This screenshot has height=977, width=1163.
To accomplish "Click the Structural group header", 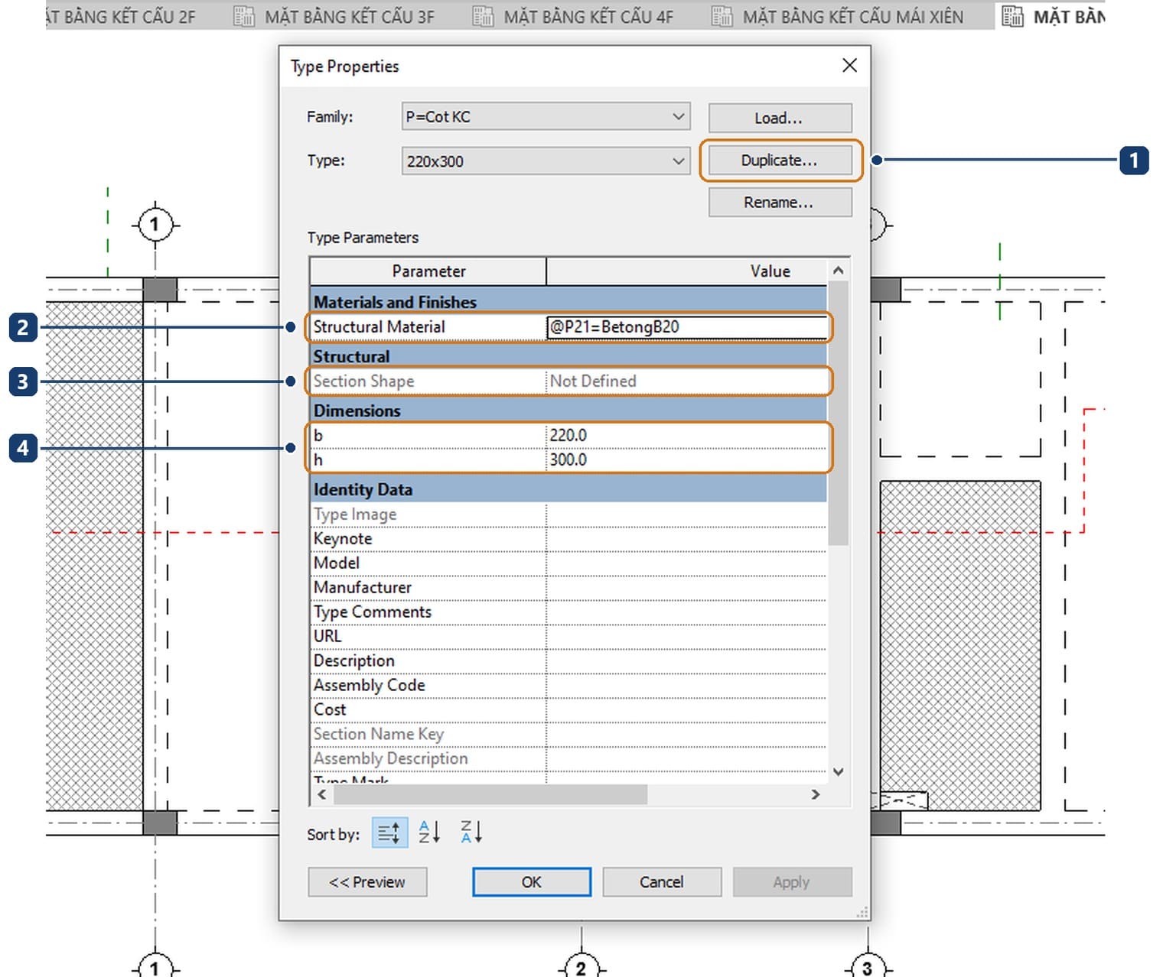I will pyautogui.click(x=568, y=356).
